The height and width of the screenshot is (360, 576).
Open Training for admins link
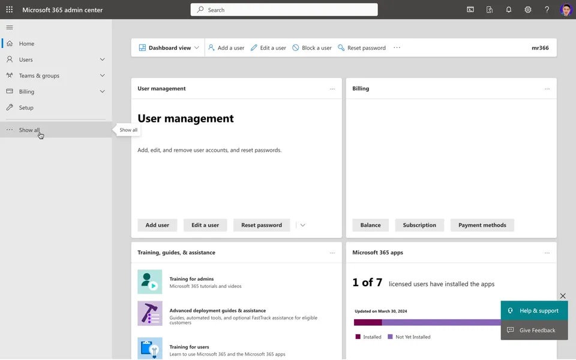click(x=191, y=279)
